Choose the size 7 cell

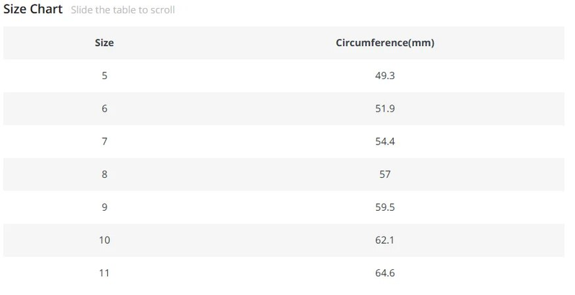tap(104, 141)
